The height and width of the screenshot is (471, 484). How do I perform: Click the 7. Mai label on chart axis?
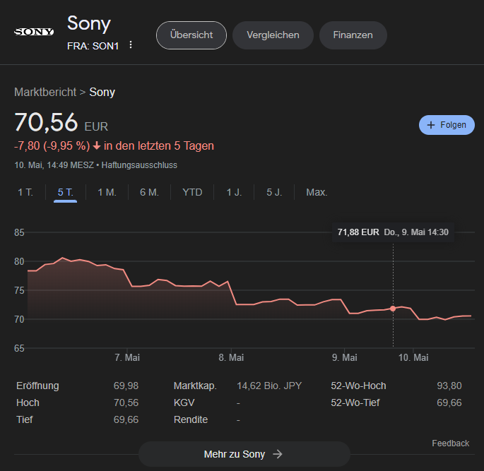pyautogui.click(x=127, y=357)
